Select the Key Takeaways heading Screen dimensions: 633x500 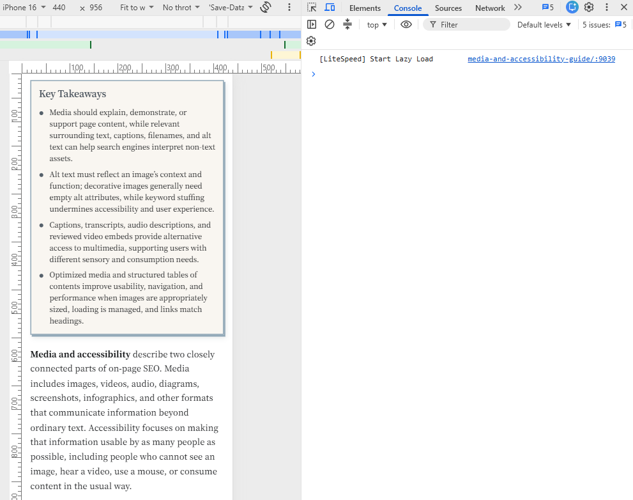click(x=73, y=94)
